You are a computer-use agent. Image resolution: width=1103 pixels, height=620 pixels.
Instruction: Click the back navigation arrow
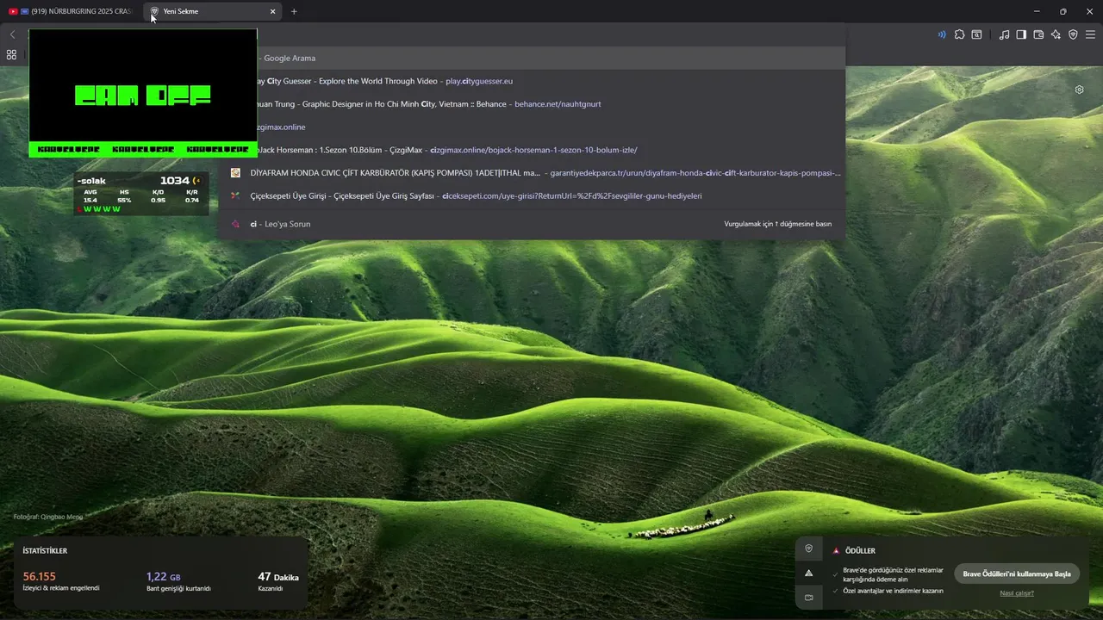click(12, 34)
